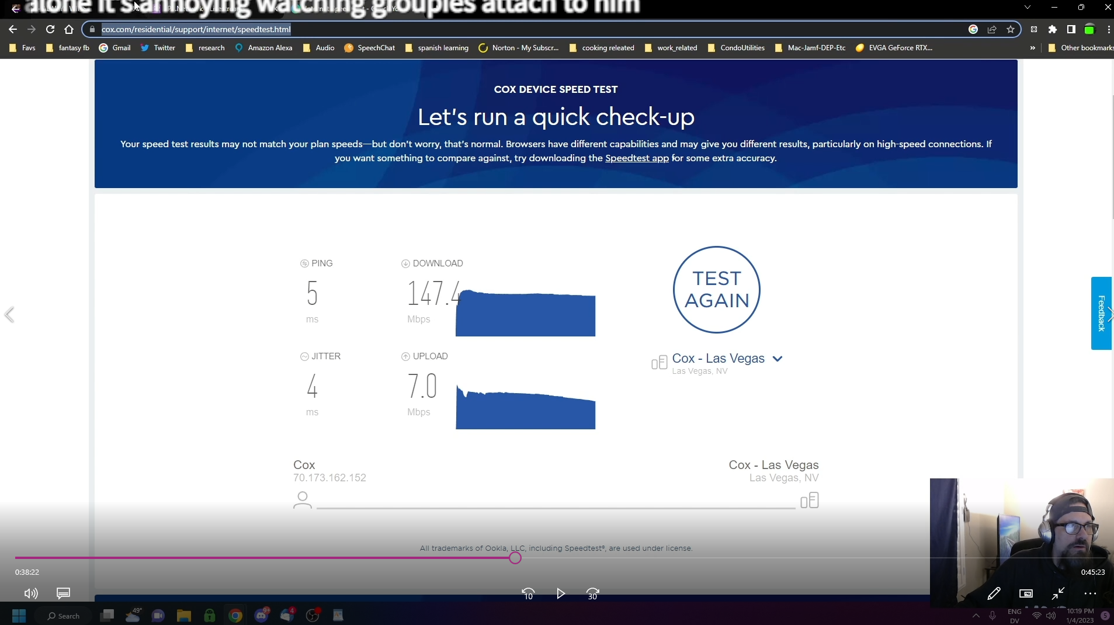Open the Audio bookmark folder
This screenshot has width=1114, height=625.
[319, 48]
